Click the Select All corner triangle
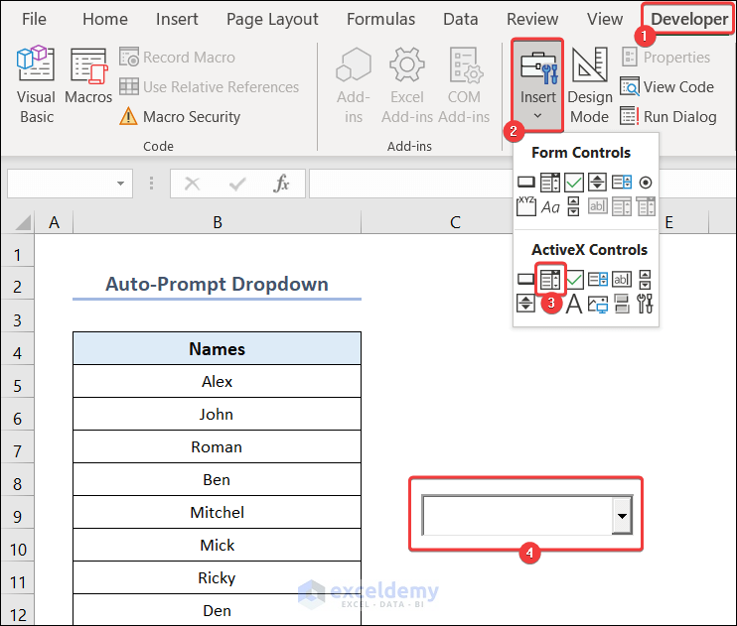 pos(22,222)
